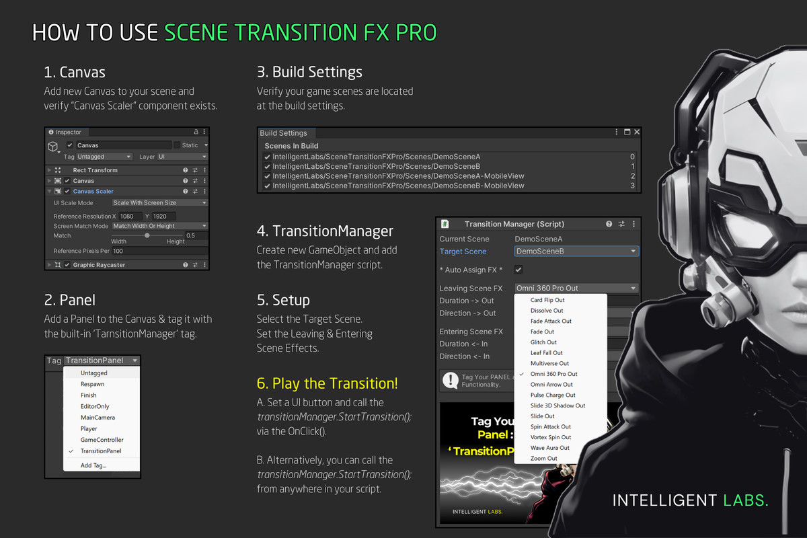Screen dimensions: 807x538
Task: Open help for Rect Transform component
Action: tap(185, 170)
